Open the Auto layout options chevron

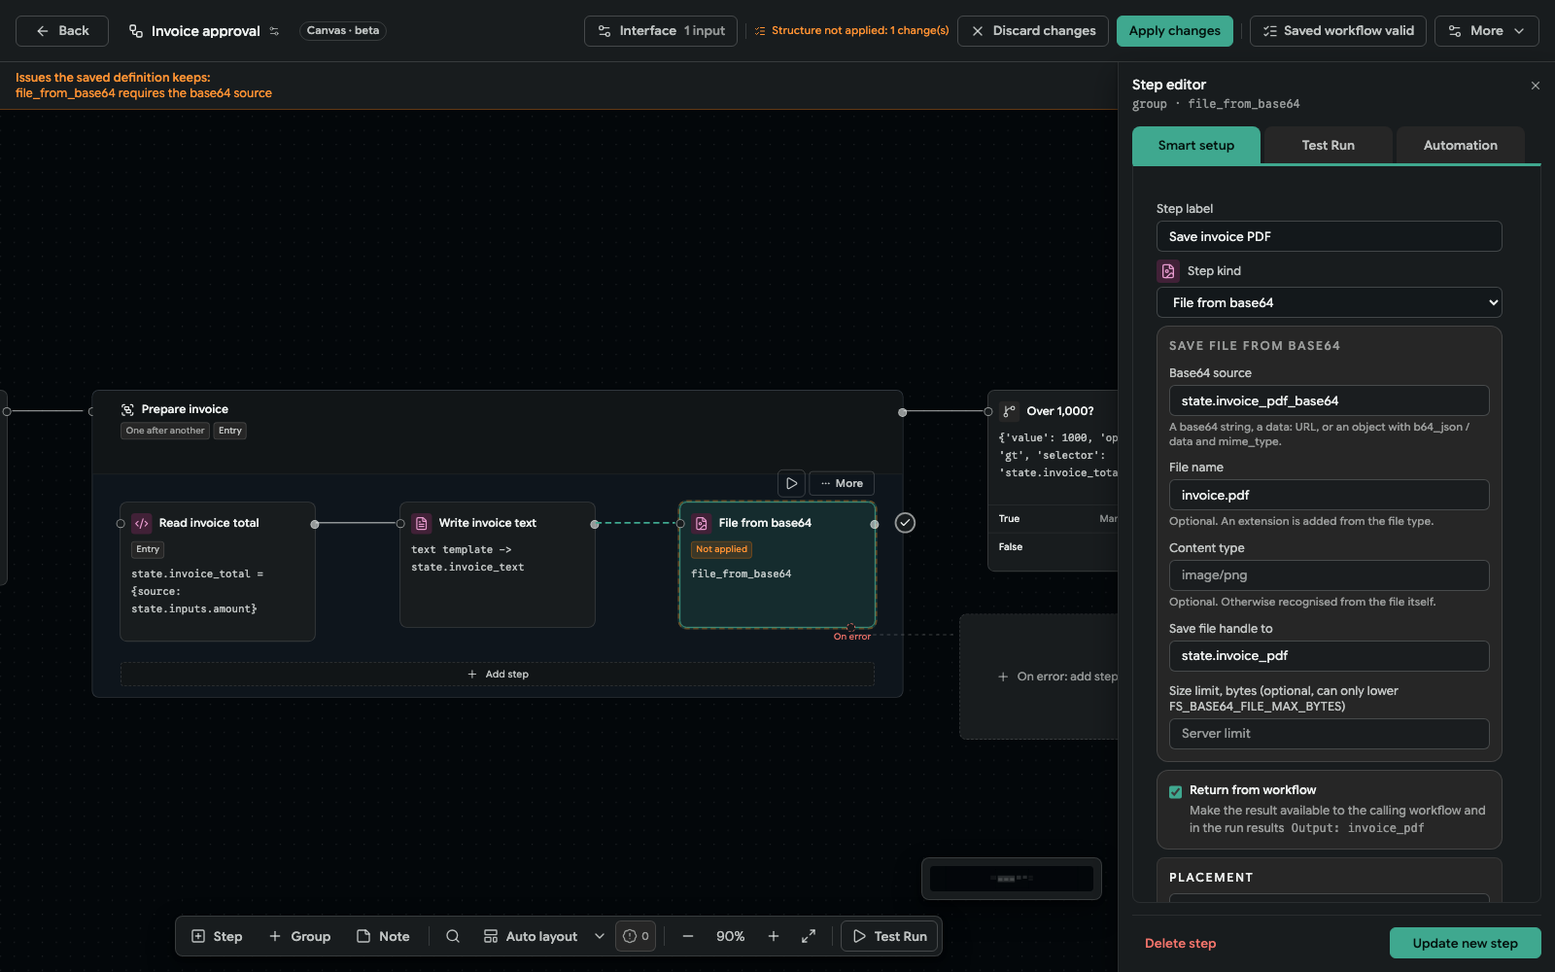600,936
